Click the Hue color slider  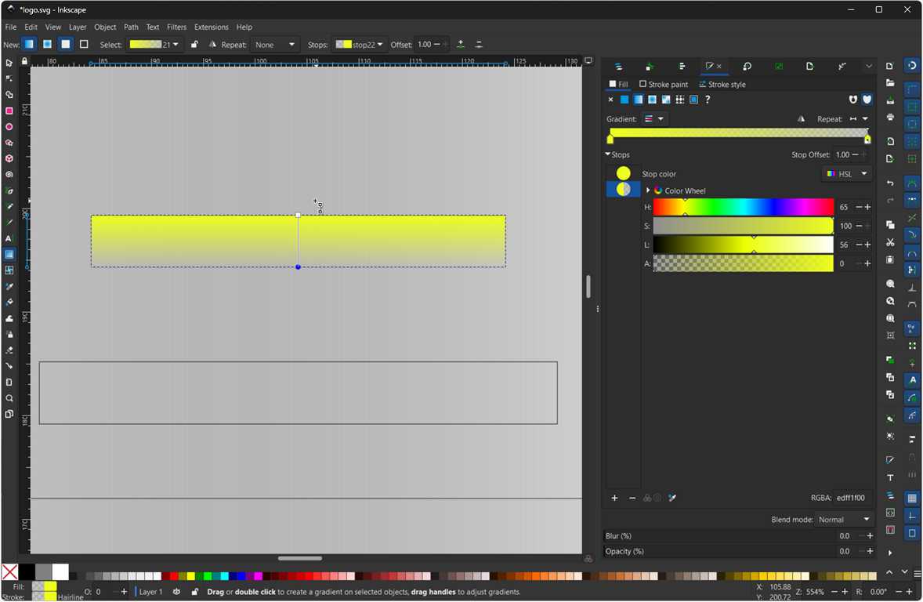[744, 207]
